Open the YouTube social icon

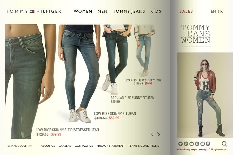point(192,144)
